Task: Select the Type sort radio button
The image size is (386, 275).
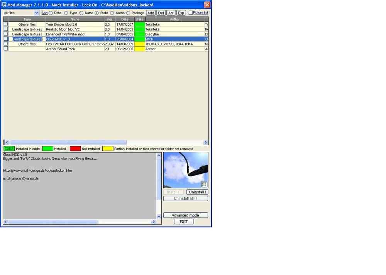Action: pyautogui.click(x=66, y=13)
